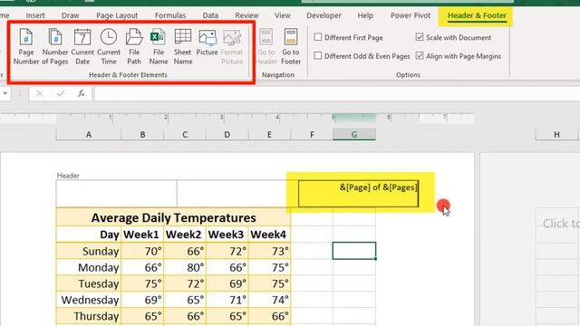Expand the Name Box dropdown arrow
The height and width of the screenshot is (326, 580).
point(5,93)
